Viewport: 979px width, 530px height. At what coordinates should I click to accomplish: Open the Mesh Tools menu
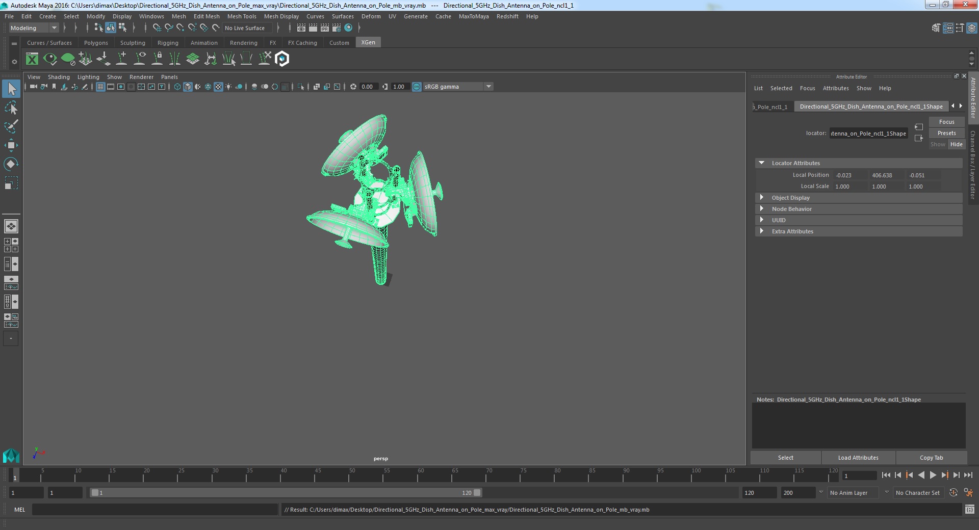click(242, 16)
